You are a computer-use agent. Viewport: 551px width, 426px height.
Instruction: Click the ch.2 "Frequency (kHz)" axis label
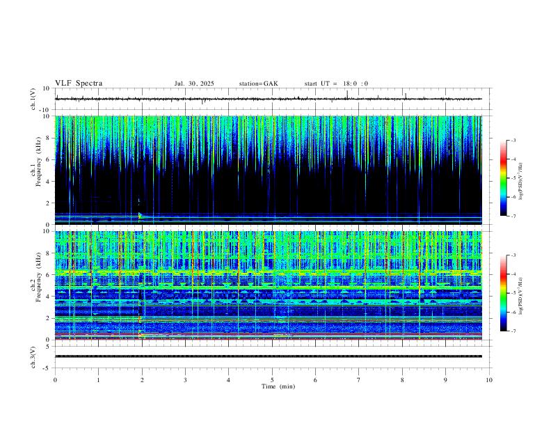(x=38, y=277)
